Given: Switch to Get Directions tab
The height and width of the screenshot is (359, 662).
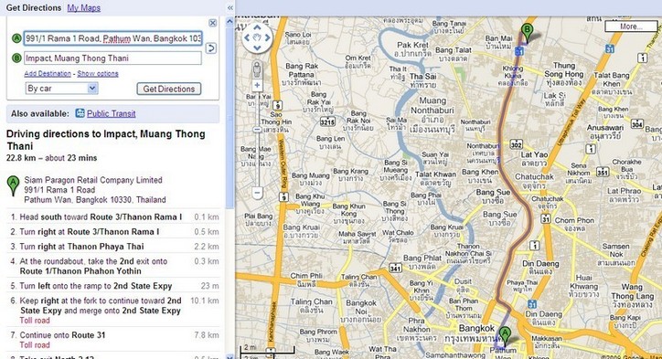Looking at the screenshot, I should (x=34, y=7).
